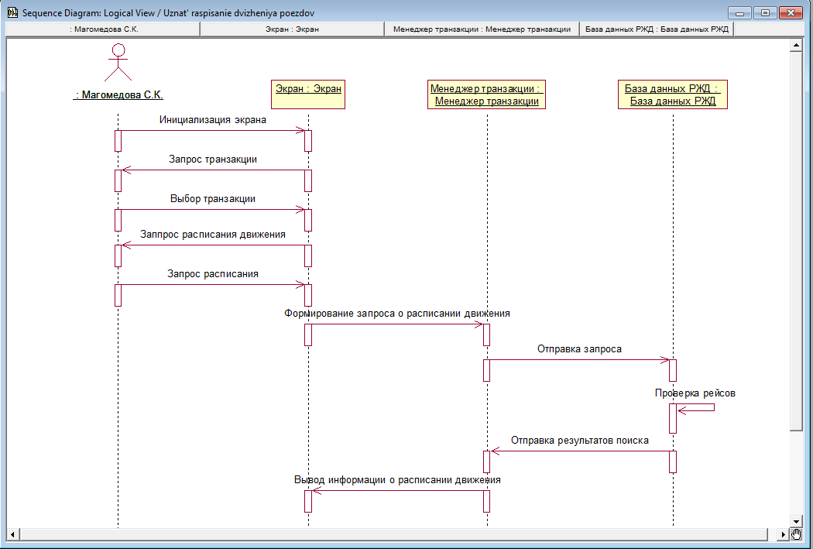Image resolution: width=813 pixels, height=549 pixels.
Task: Select the 'Заппрос расписания движения' message label
Action: coord(213,235)
